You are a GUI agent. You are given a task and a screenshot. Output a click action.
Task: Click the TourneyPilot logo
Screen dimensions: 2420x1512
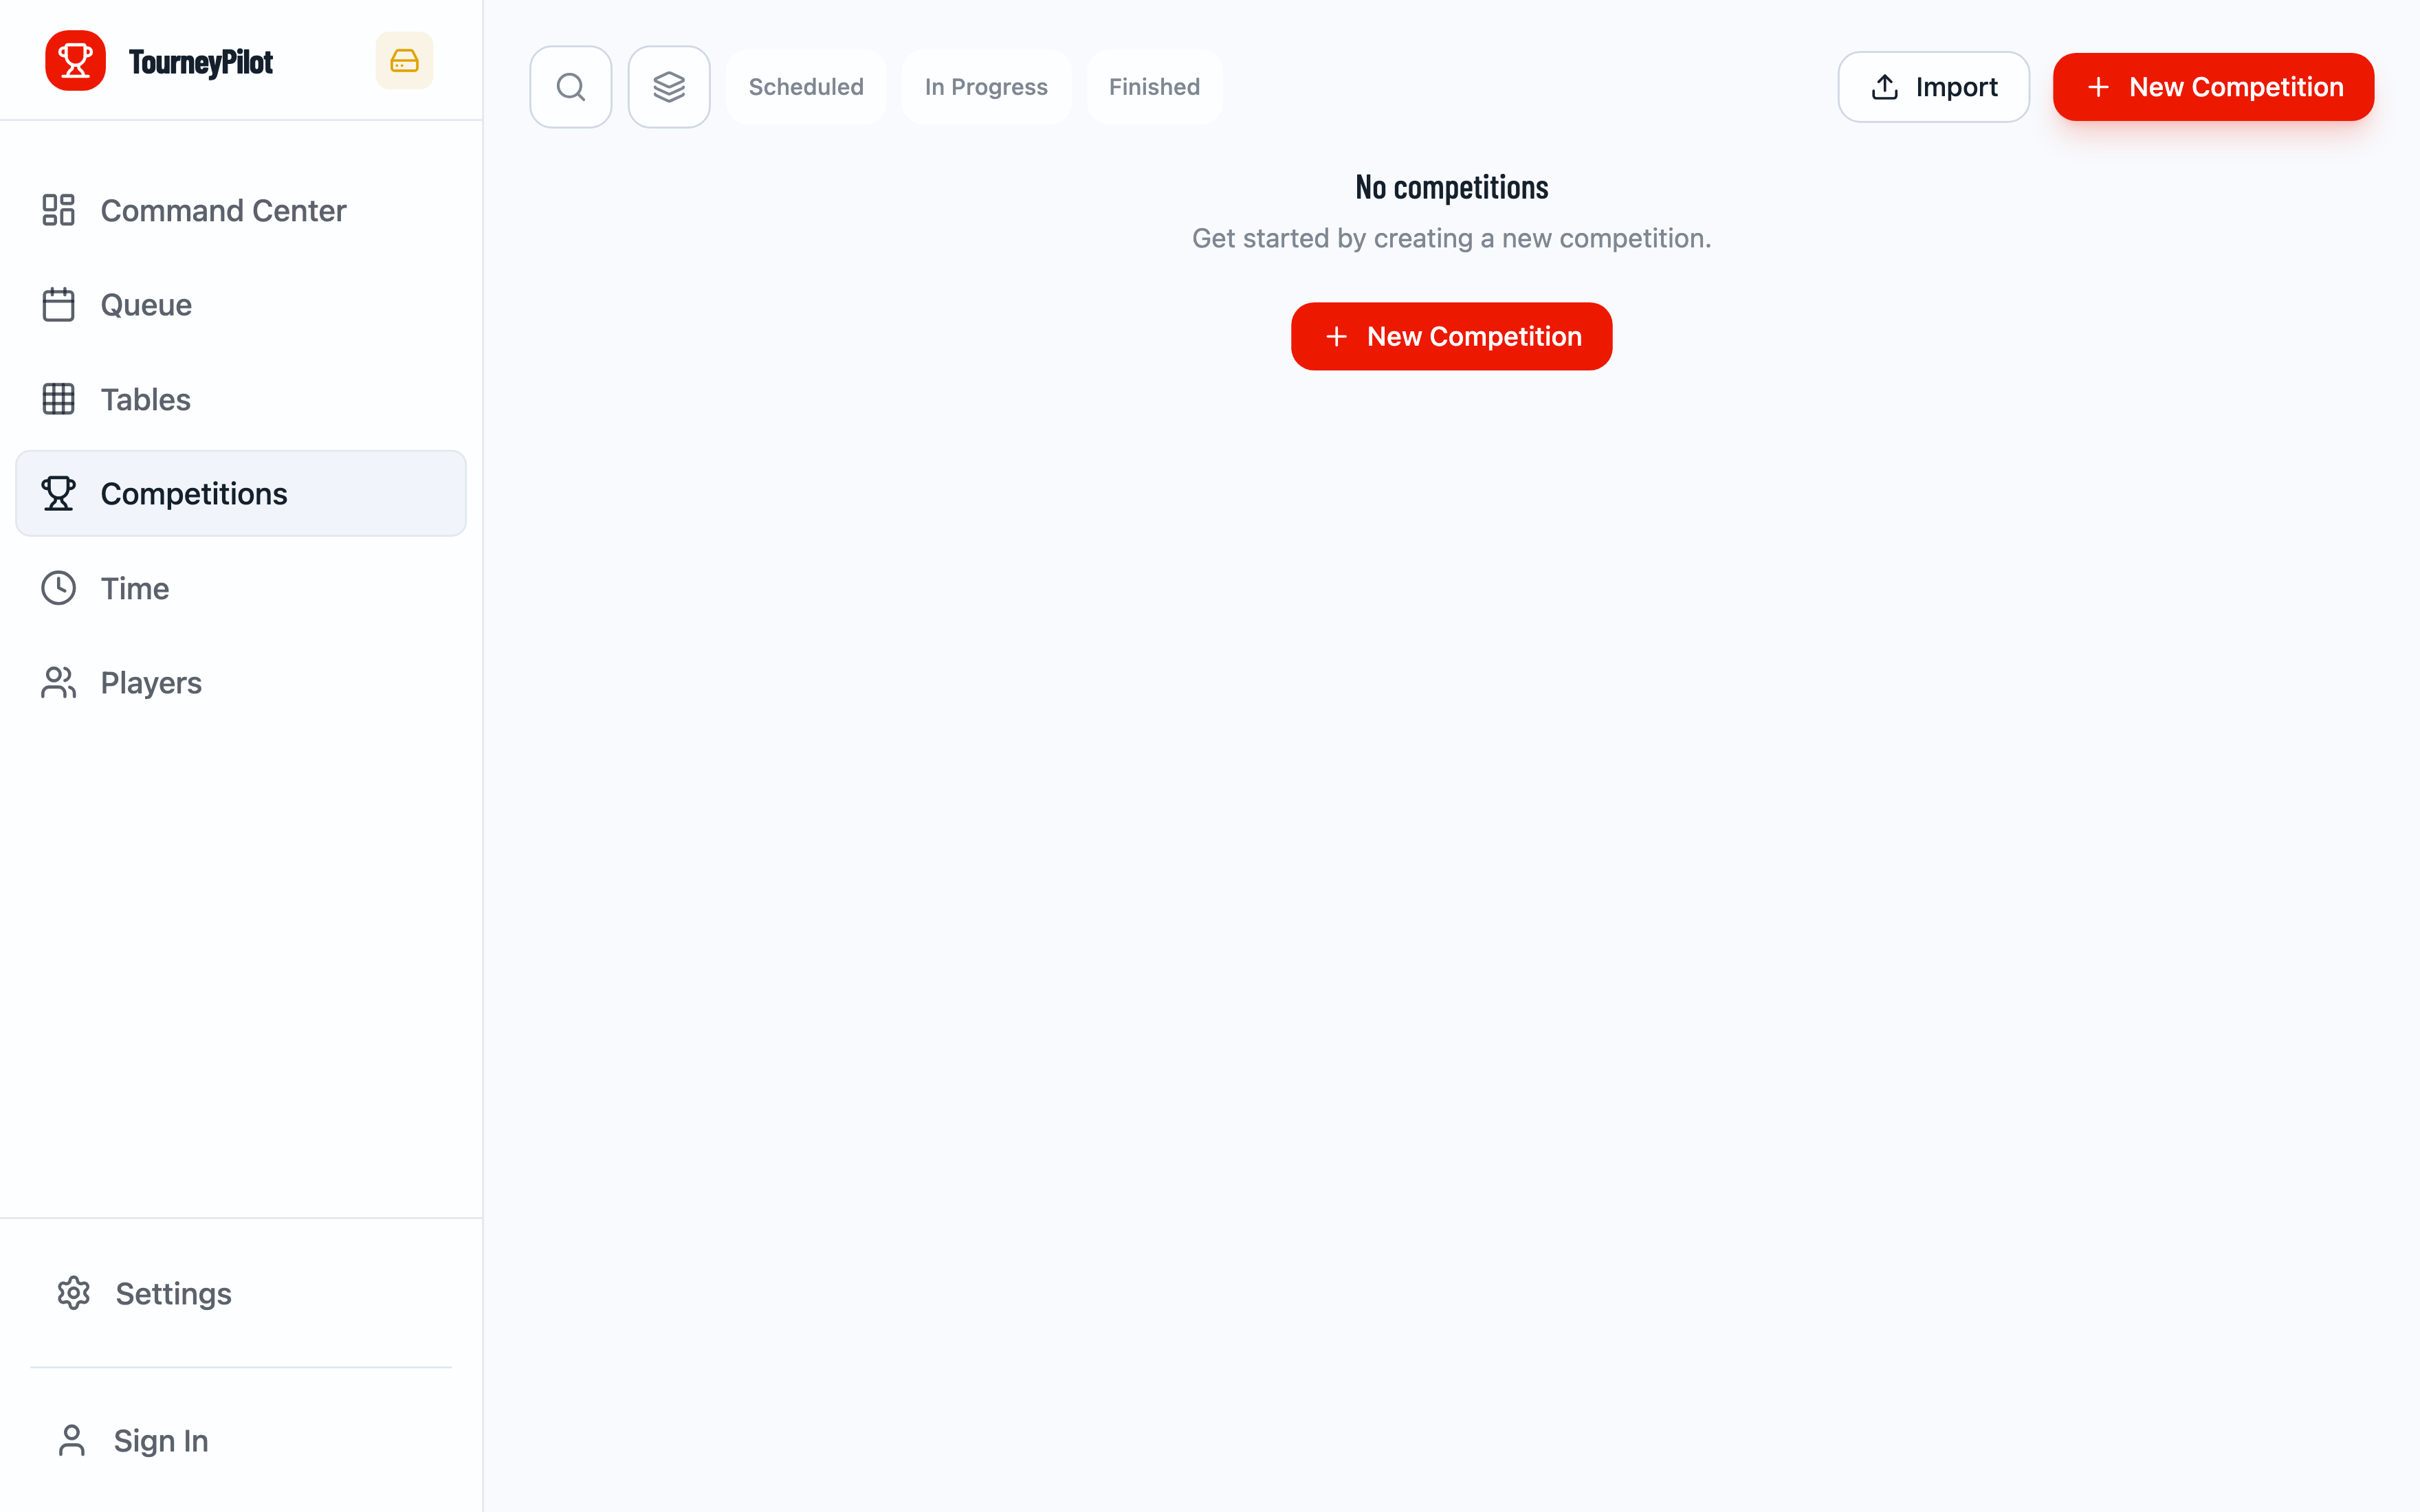tap(160, 60)
